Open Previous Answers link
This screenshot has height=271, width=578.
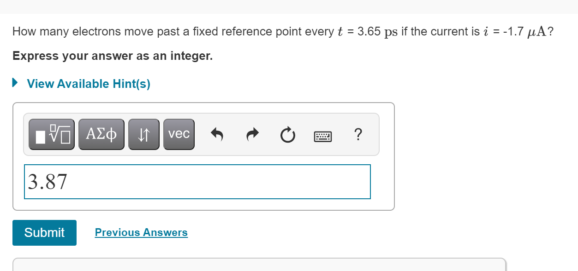tap(141, 232)
